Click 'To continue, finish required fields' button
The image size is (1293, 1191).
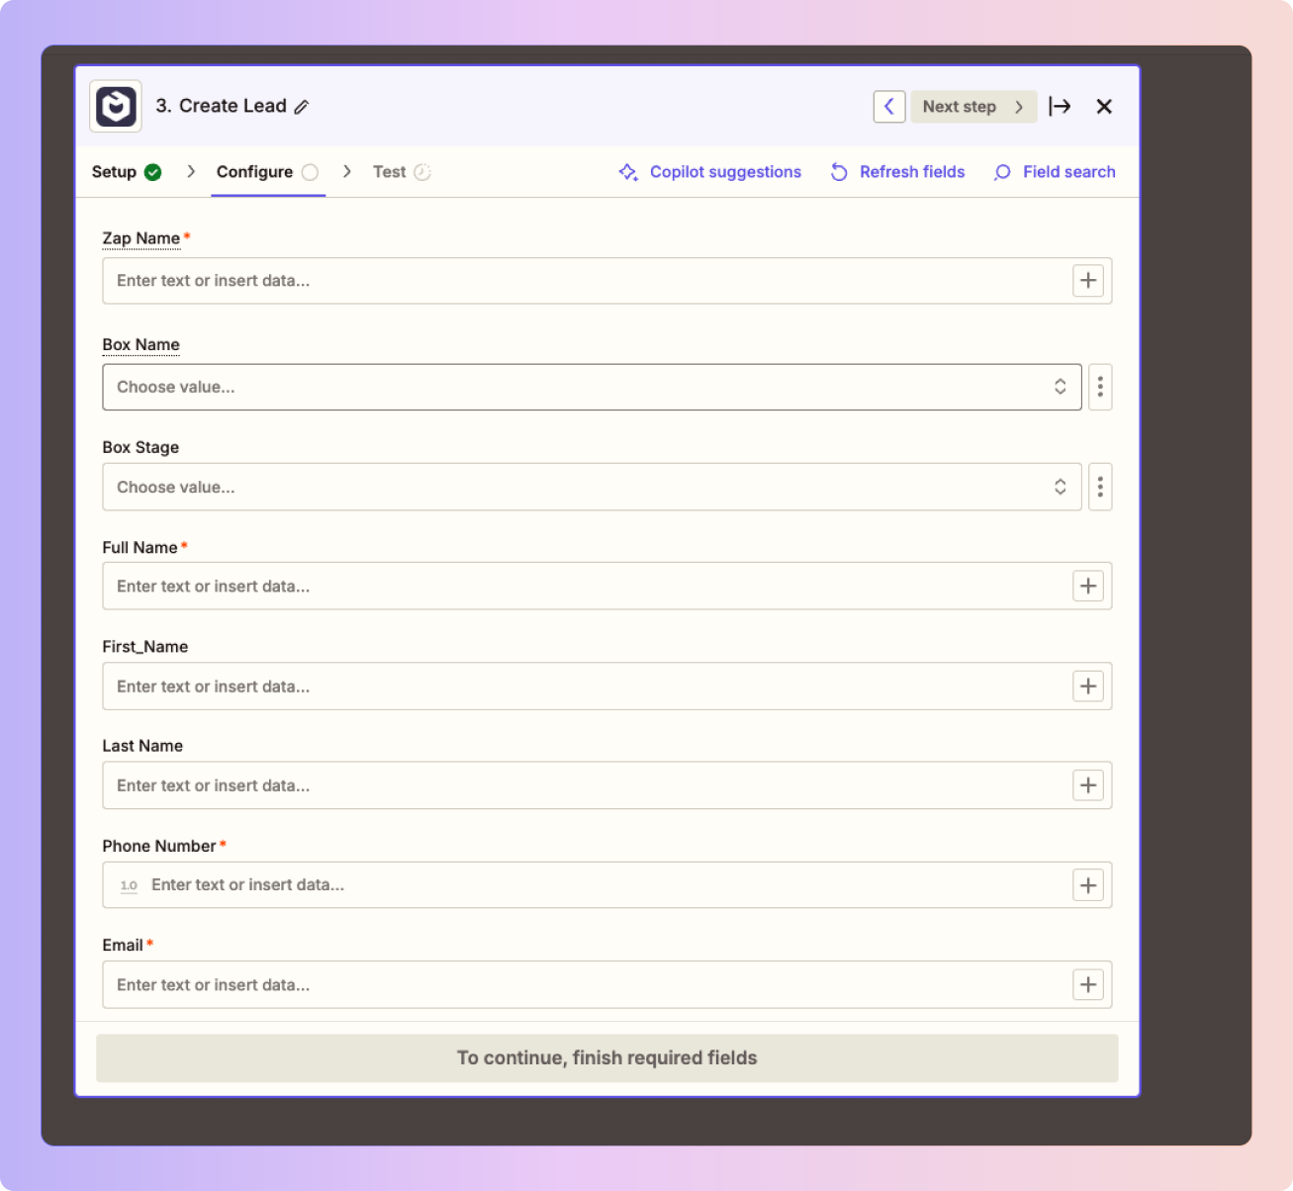tap(607, 1058)
